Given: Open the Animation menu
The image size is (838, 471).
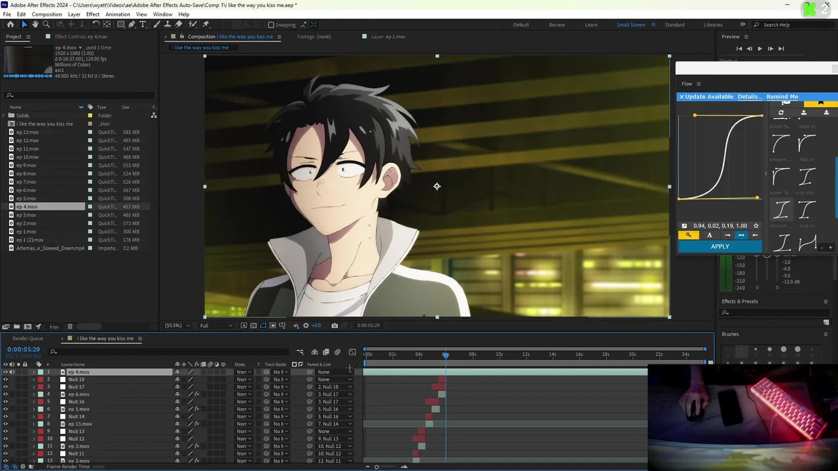Looking at the screenshot, I should pos(117,14).
